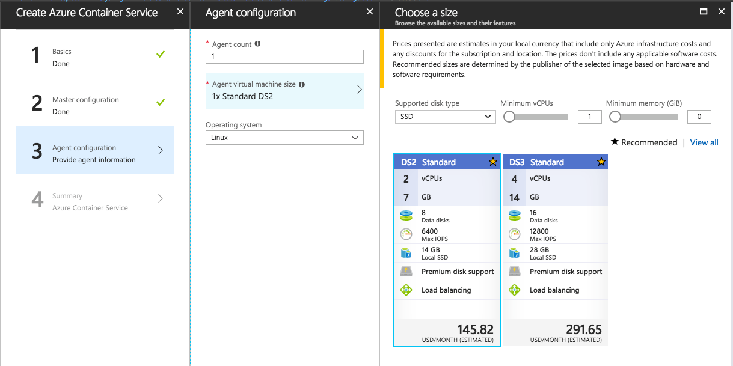This screenshot has width=733, height=366.
Task: Click the Local SSD icon on DS2 card
Action: click(406, 253)
